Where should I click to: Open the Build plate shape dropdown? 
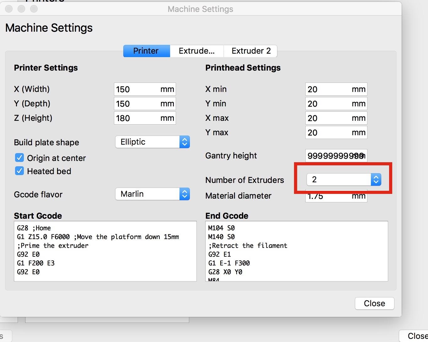coord(152,142)
